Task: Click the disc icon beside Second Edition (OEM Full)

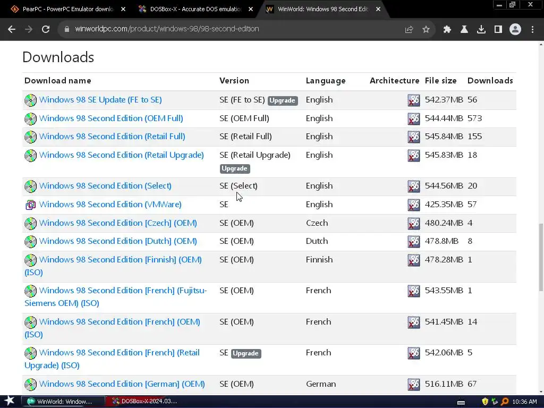Action: point(30,118)
